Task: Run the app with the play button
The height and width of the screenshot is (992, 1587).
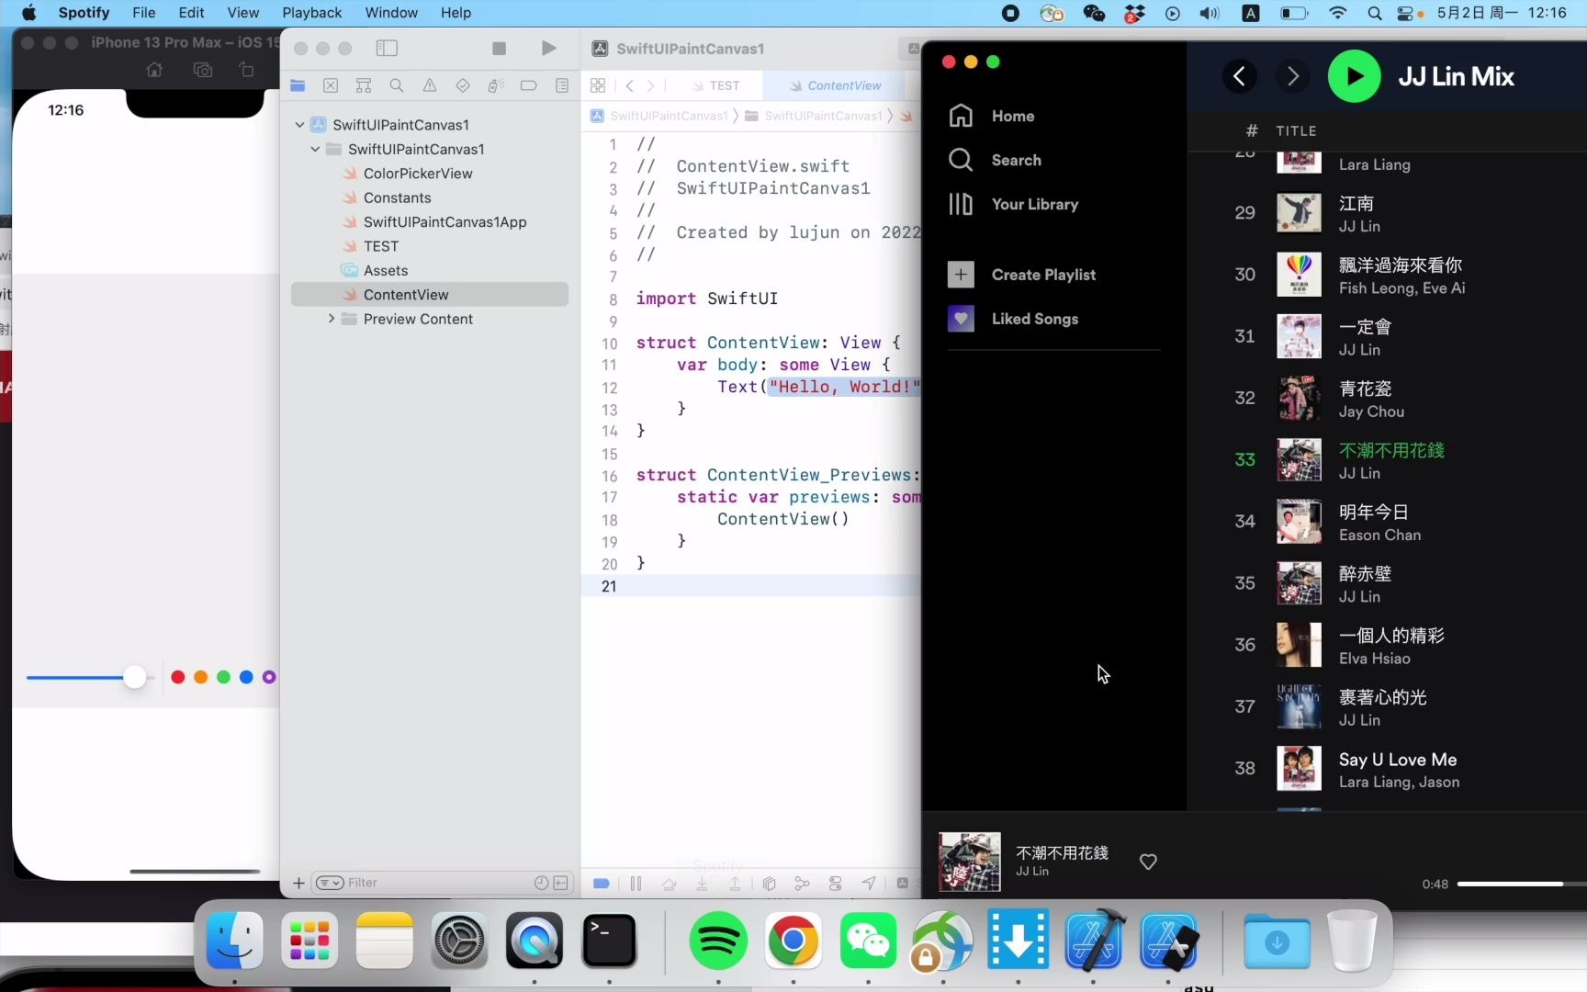Action: point(548,49)
